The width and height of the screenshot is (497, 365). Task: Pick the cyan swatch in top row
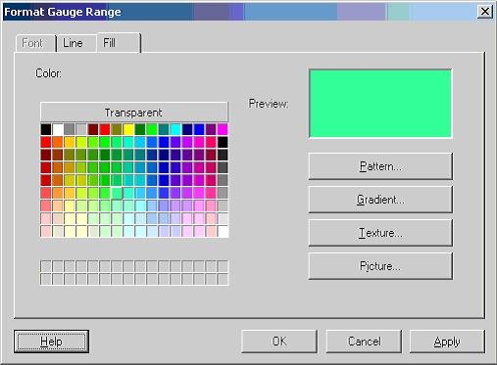click(175, 129)
